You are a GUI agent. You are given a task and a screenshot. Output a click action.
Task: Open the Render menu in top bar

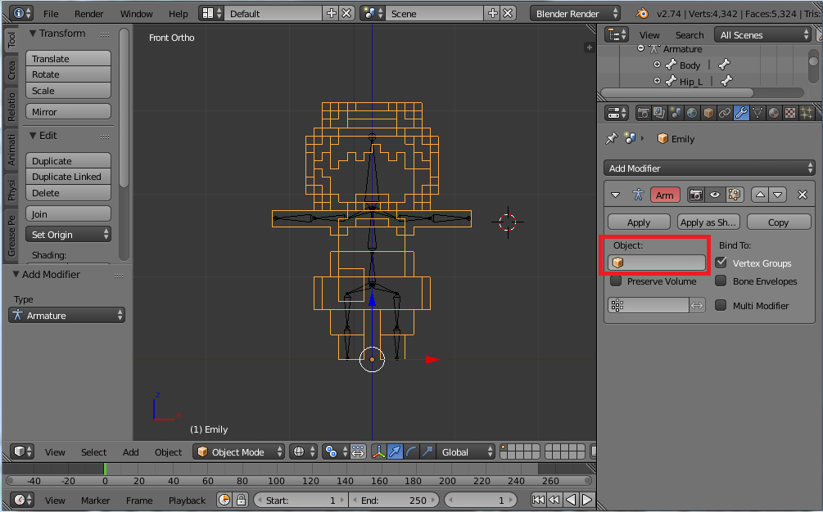[x=88, y=14]
